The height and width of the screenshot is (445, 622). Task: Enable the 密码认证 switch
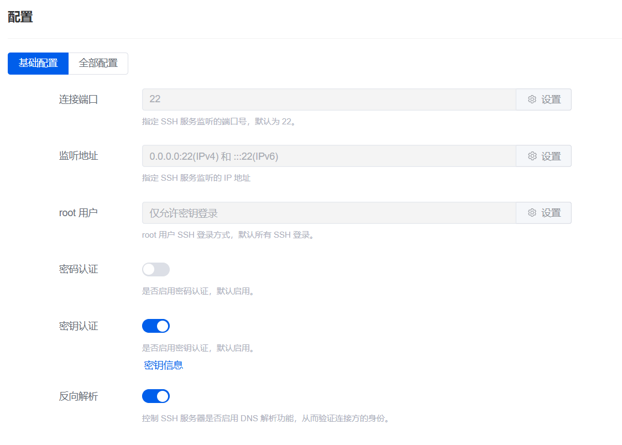(x=156, y=270)
